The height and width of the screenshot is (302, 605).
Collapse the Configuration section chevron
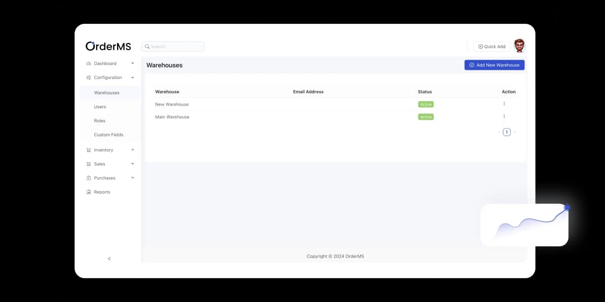point(133,78)
